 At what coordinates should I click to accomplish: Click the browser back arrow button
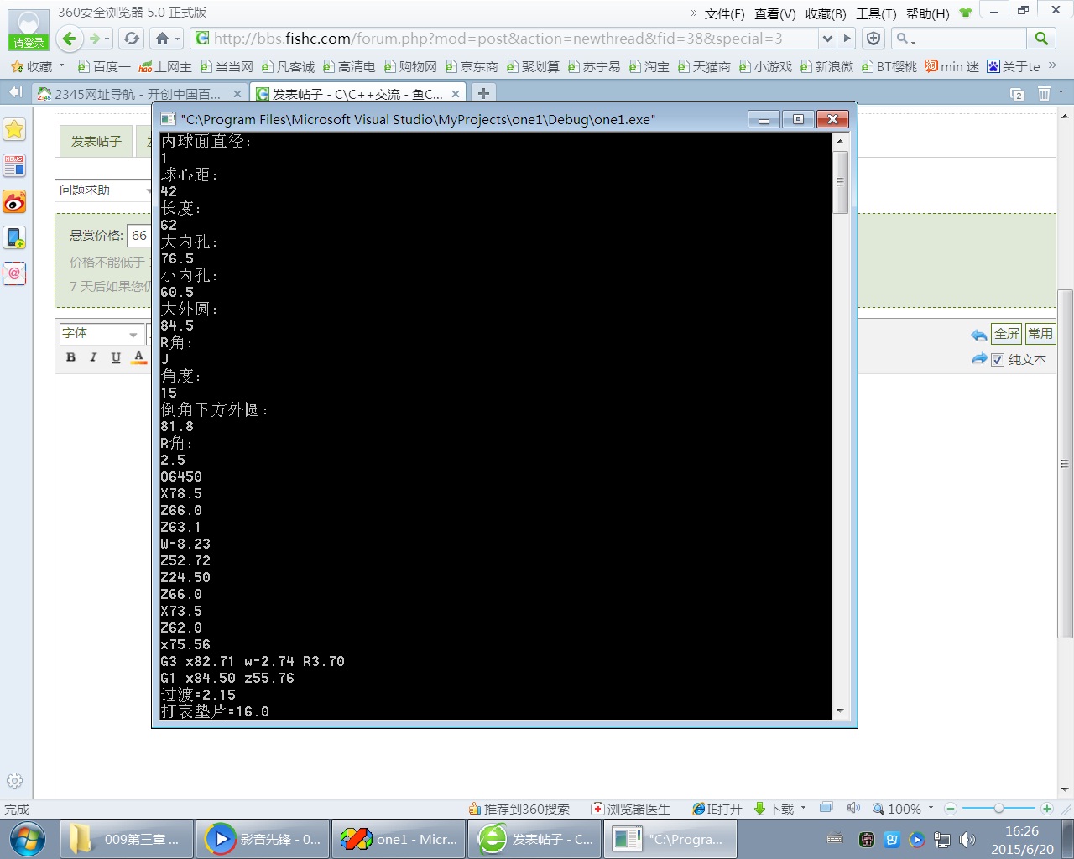(x=70, y=39)
